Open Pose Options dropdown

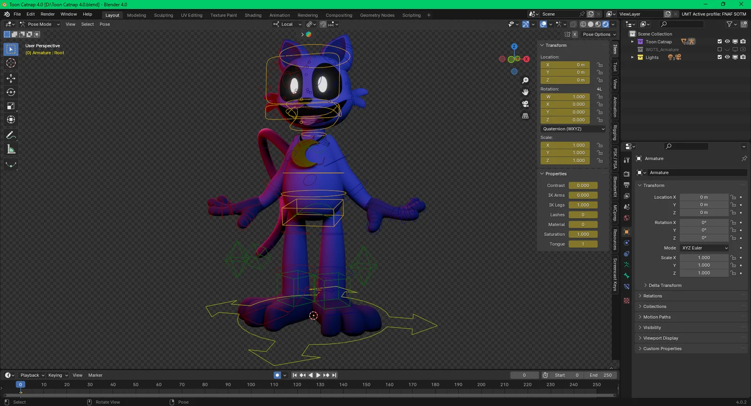point(599,34)
